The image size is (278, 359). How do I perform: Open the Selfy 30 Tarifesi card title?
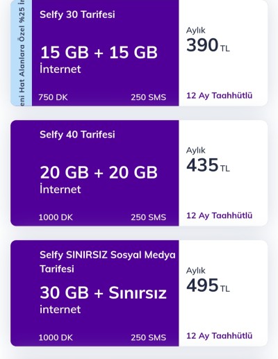77,15
